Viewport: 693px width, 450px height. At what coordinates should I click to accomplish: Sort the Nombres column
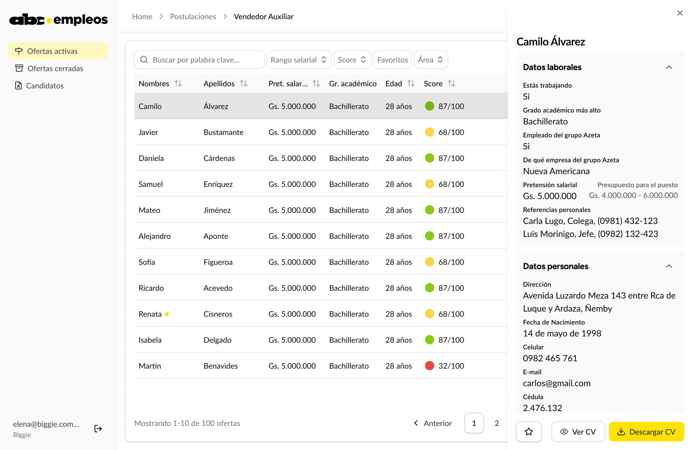[x=178, y=83]
